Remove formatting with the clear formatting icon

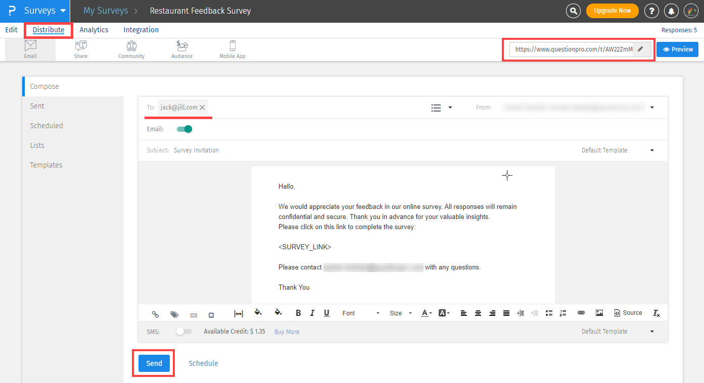tap(656, 313)
